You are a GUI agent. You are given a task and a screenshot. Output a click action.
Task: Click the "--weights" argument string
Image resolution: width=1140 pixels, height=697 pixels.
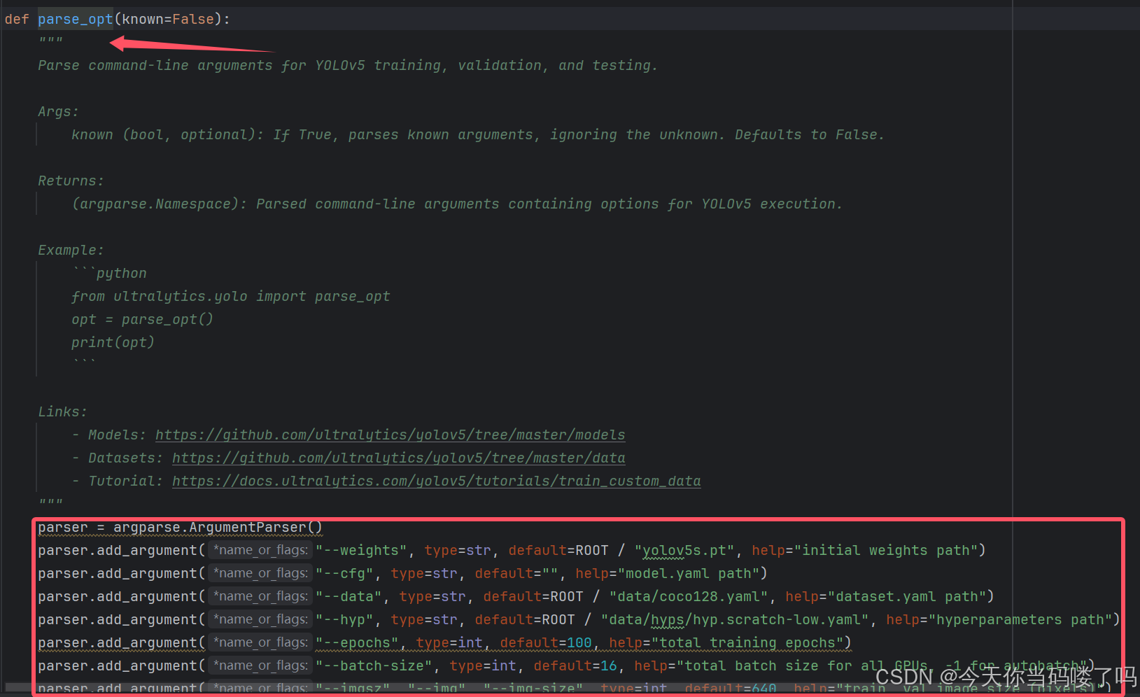tap(361, 550)
